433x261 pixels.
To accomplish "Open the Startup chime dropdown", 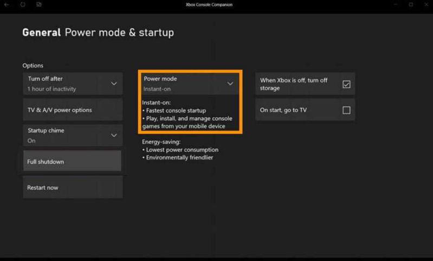I will (x=73, y=136).
